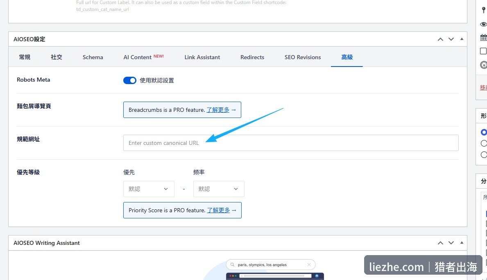This screenshot has width=487, height=280.
Task: Focus the custom canonical URL field
Action: 291,143
